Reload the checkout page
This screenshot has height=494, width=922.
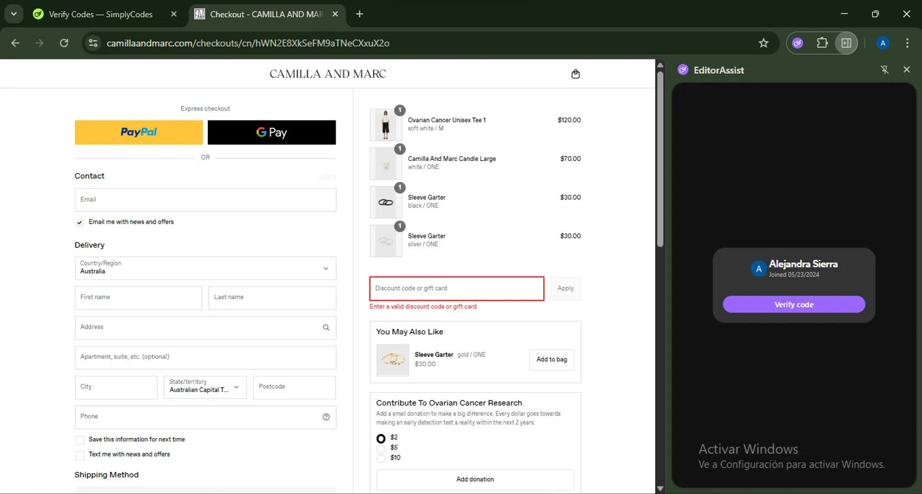[64, 43]
